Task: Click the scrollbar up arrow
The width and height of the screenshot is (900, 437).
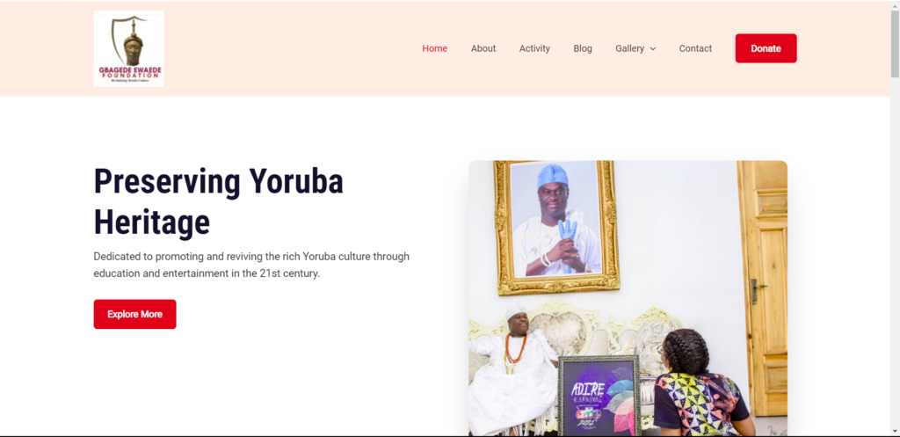Action: [x=895, y=4]
